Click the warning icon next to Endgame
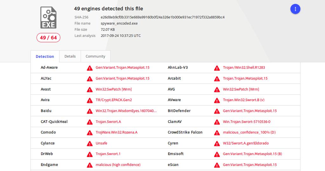Viewport: 325px width, 171px height. 90,165
